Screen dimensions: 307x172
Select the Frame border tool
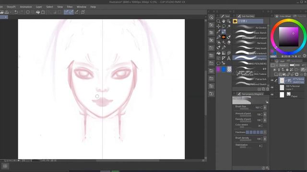218,58
